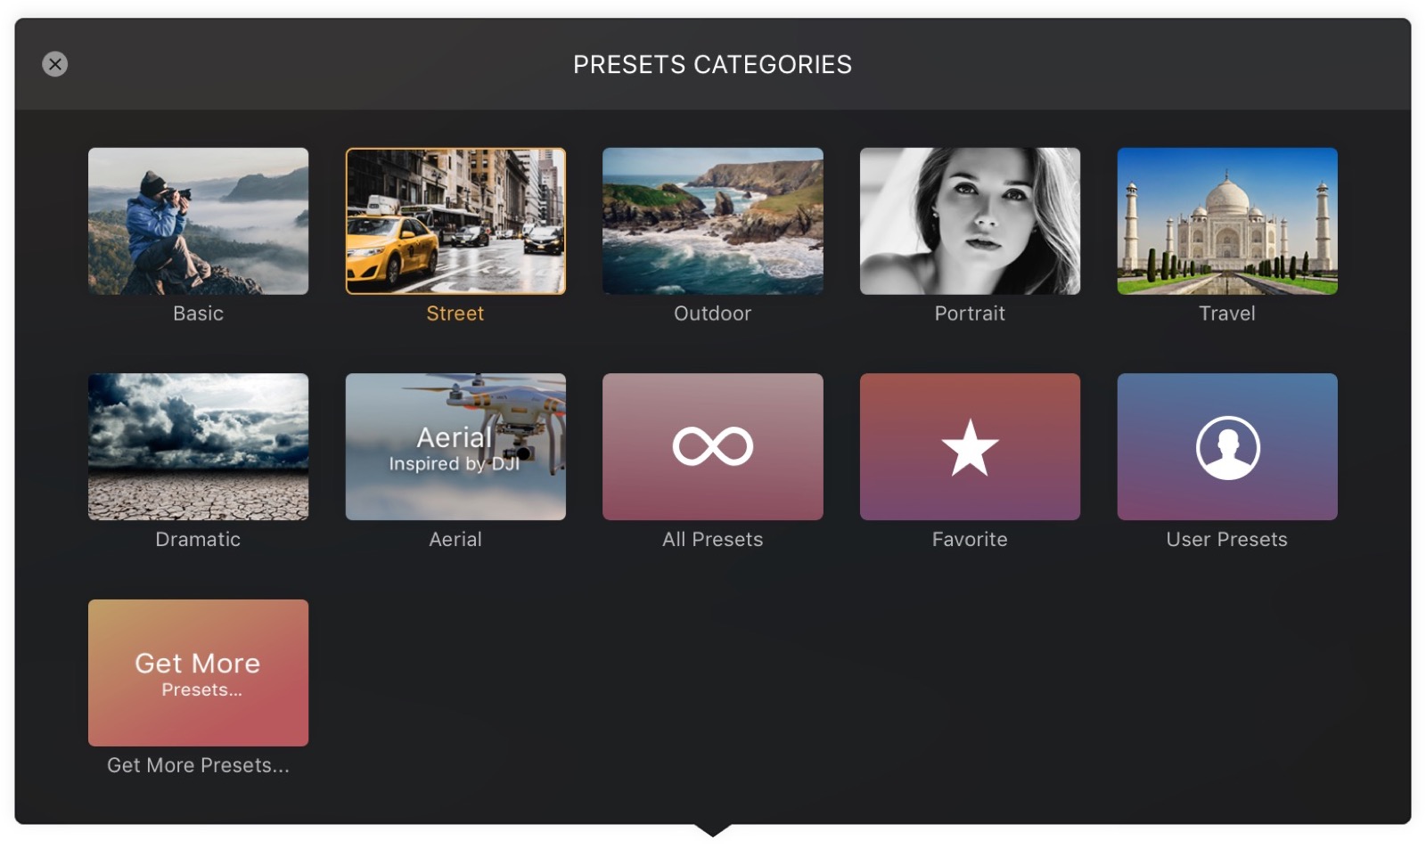Choose the Outdoor coastline thumbnail

click(x=712, y=221)
